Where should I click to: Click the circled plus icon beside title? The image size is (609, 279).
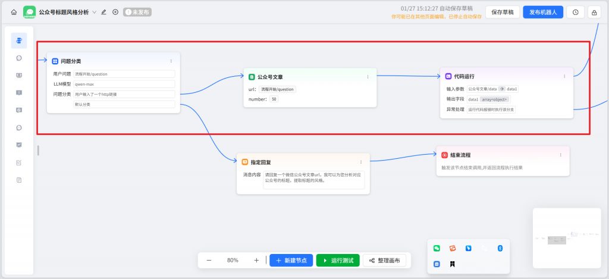115,12
